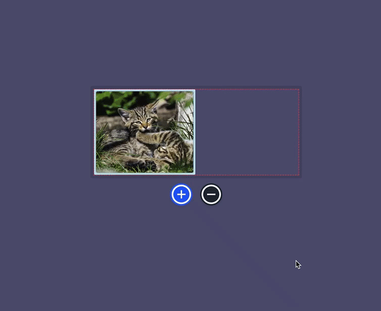Select the photo of kittens in grass
Screen dimensions: 381x311
[145, 132]
